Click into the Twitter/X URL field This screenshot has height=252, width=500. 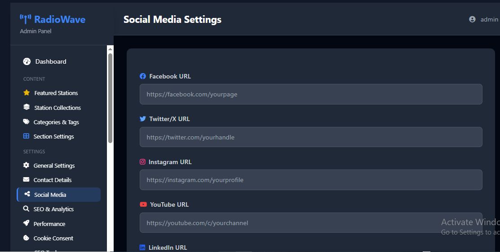311,137
